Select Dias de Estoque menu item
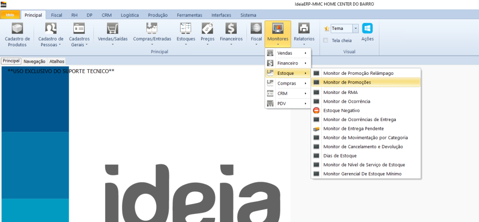 340,156
